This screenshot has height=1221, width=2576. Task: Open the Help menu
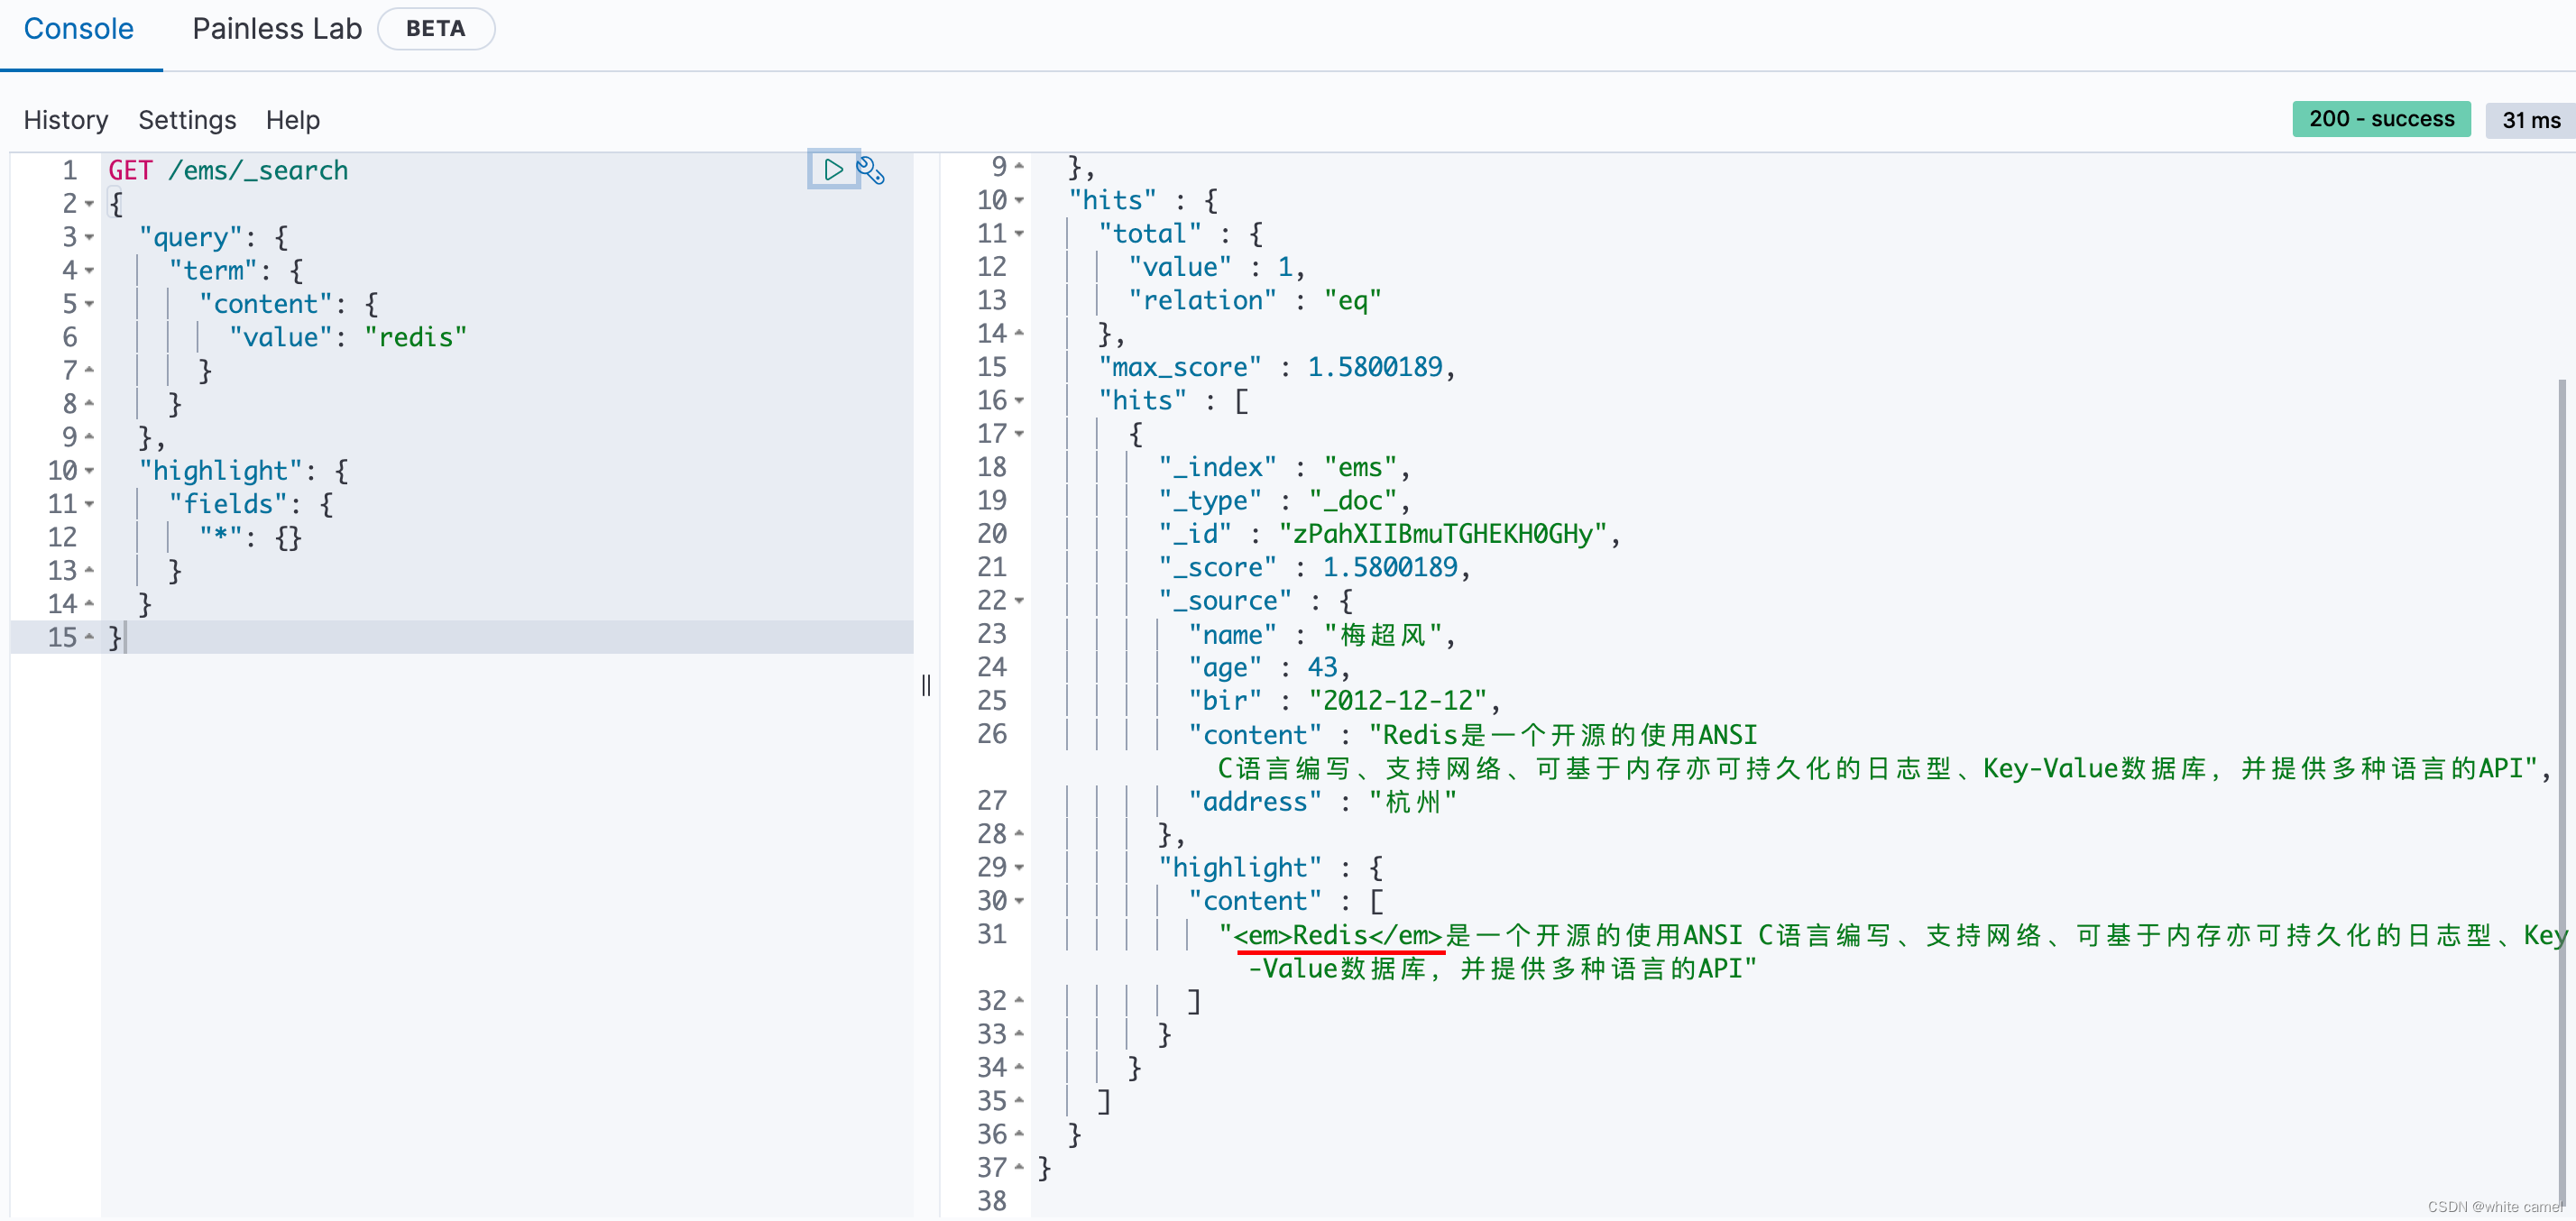292,120
